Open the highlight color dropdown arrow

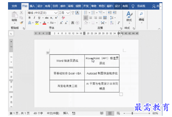click(40, 23)
